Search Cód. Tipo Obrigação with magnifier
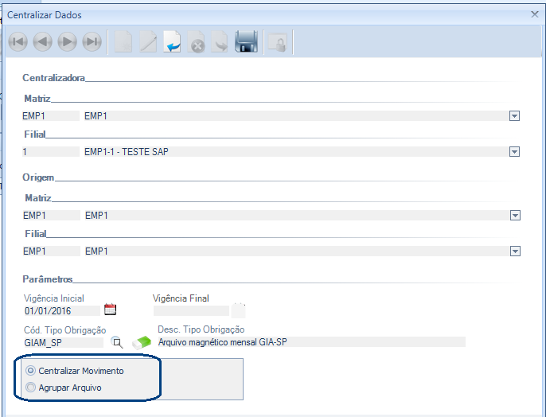Viewport: 546px width, 417px height. [x=117, y=342]
